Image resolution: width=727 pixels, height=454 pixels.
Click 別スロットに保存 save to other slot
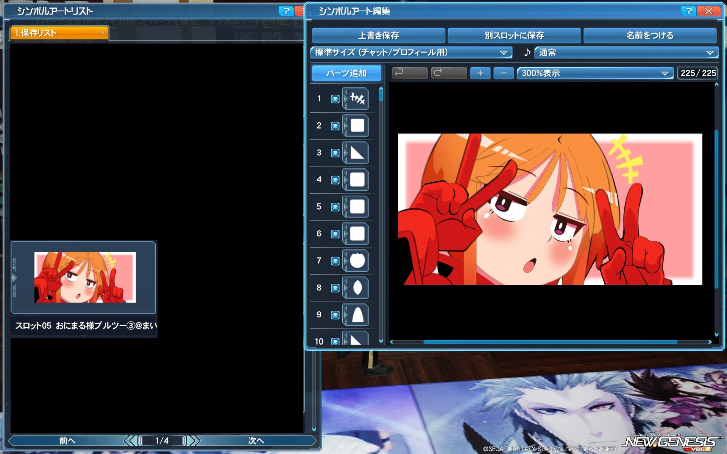pos(514,36)
